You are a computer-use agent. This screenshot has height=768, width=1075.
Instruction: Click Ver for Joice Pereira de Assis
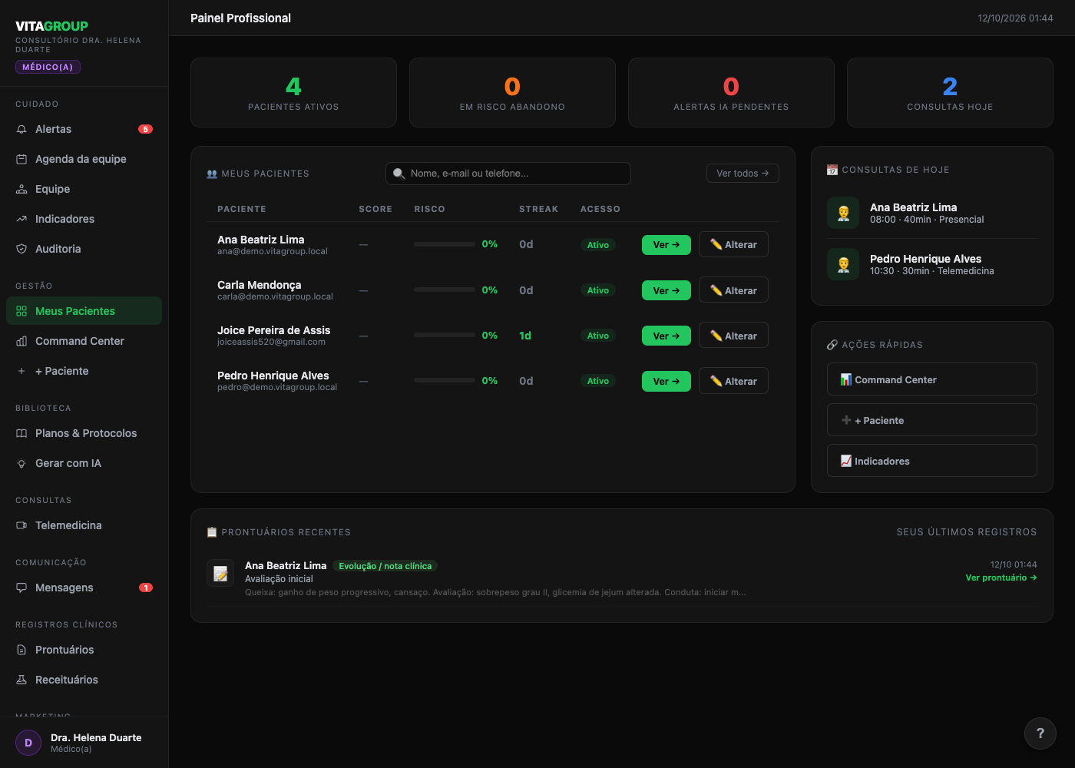666,336
